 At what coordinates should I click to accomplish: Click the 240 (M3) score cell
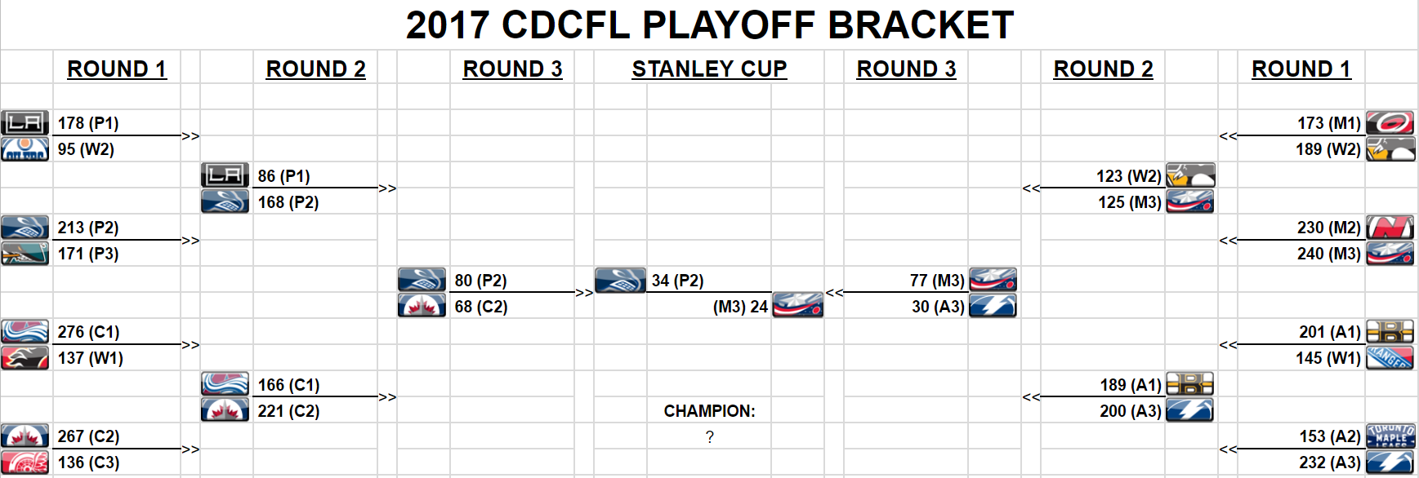[1328, 254]
